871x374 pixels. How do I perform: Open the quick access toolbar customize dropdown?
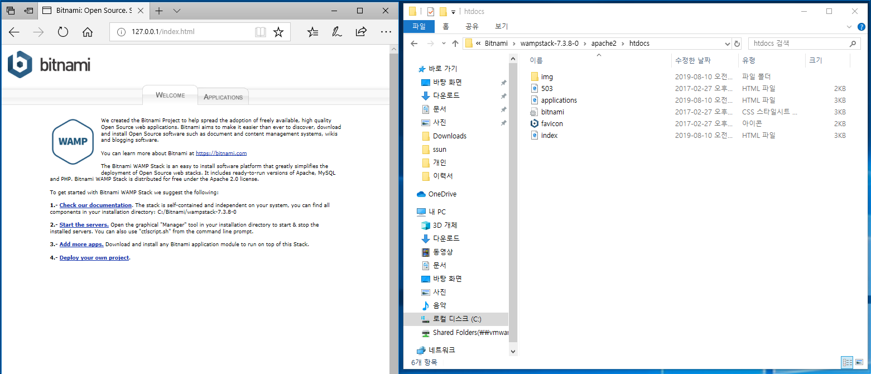[454, 11]
